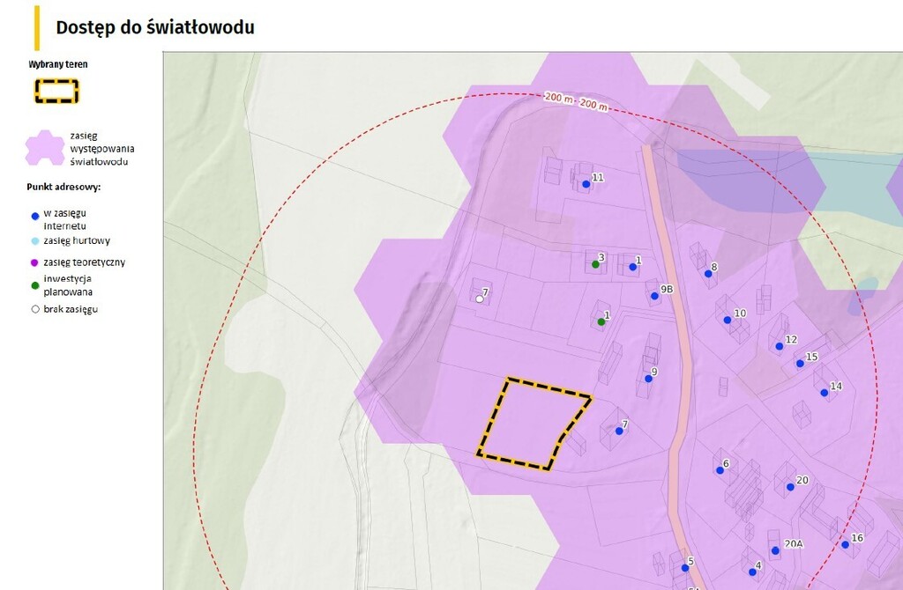Select address point 9 blue dot

[x=648, y=379]
